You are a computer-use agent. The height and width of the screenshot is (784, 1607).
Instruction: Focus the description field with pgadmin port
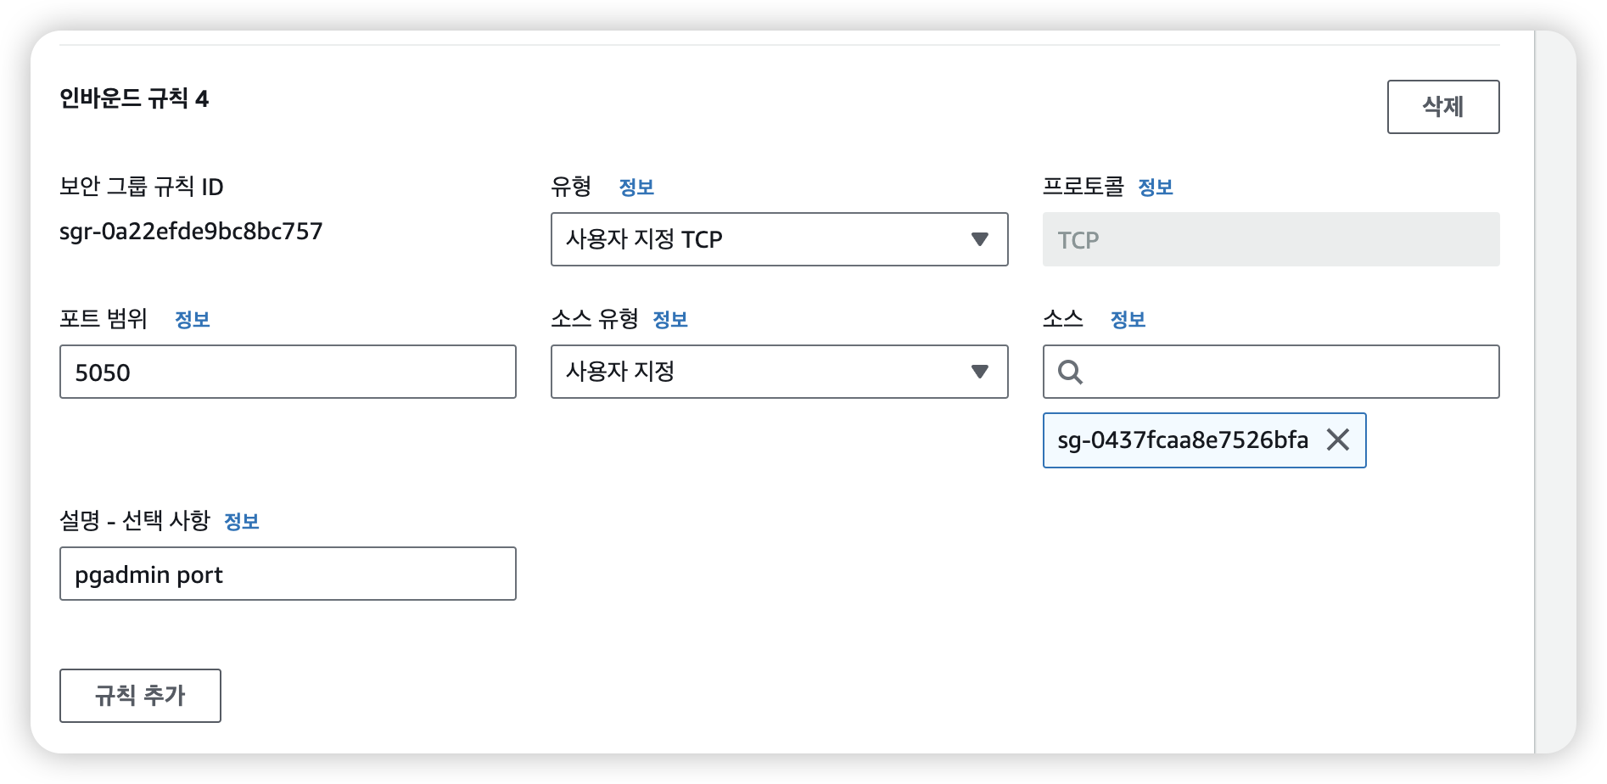tap(288, 574)
